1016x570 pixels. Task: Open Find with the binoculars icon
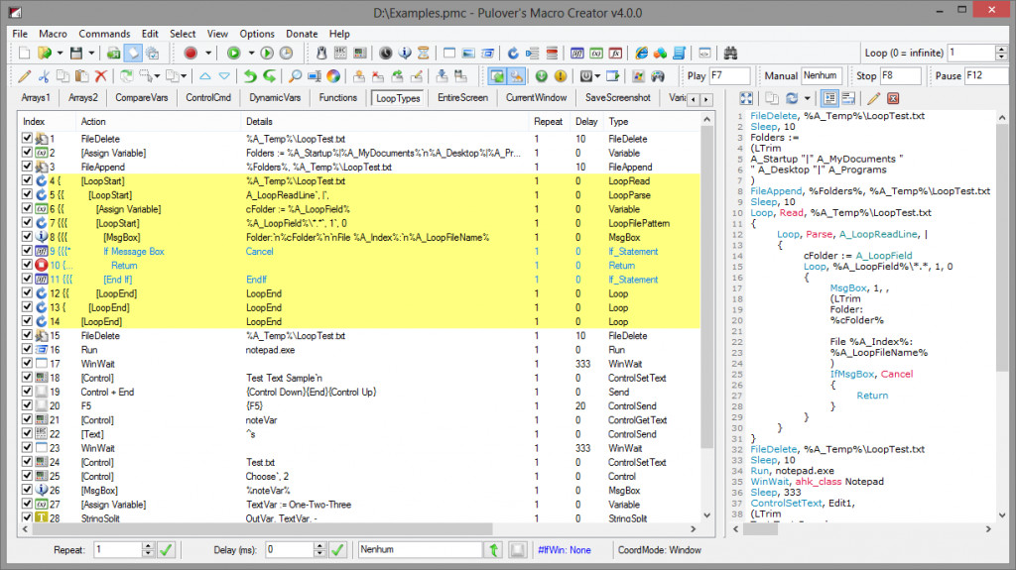coord(731,54)
